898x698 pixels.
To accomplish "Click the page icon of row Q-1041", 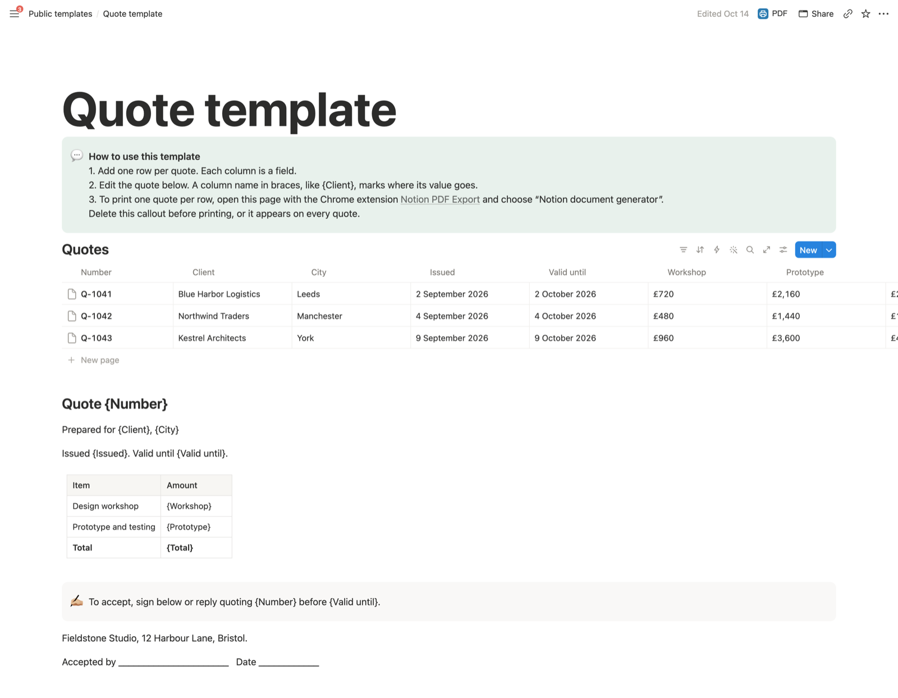I will [x=72, y=294].
